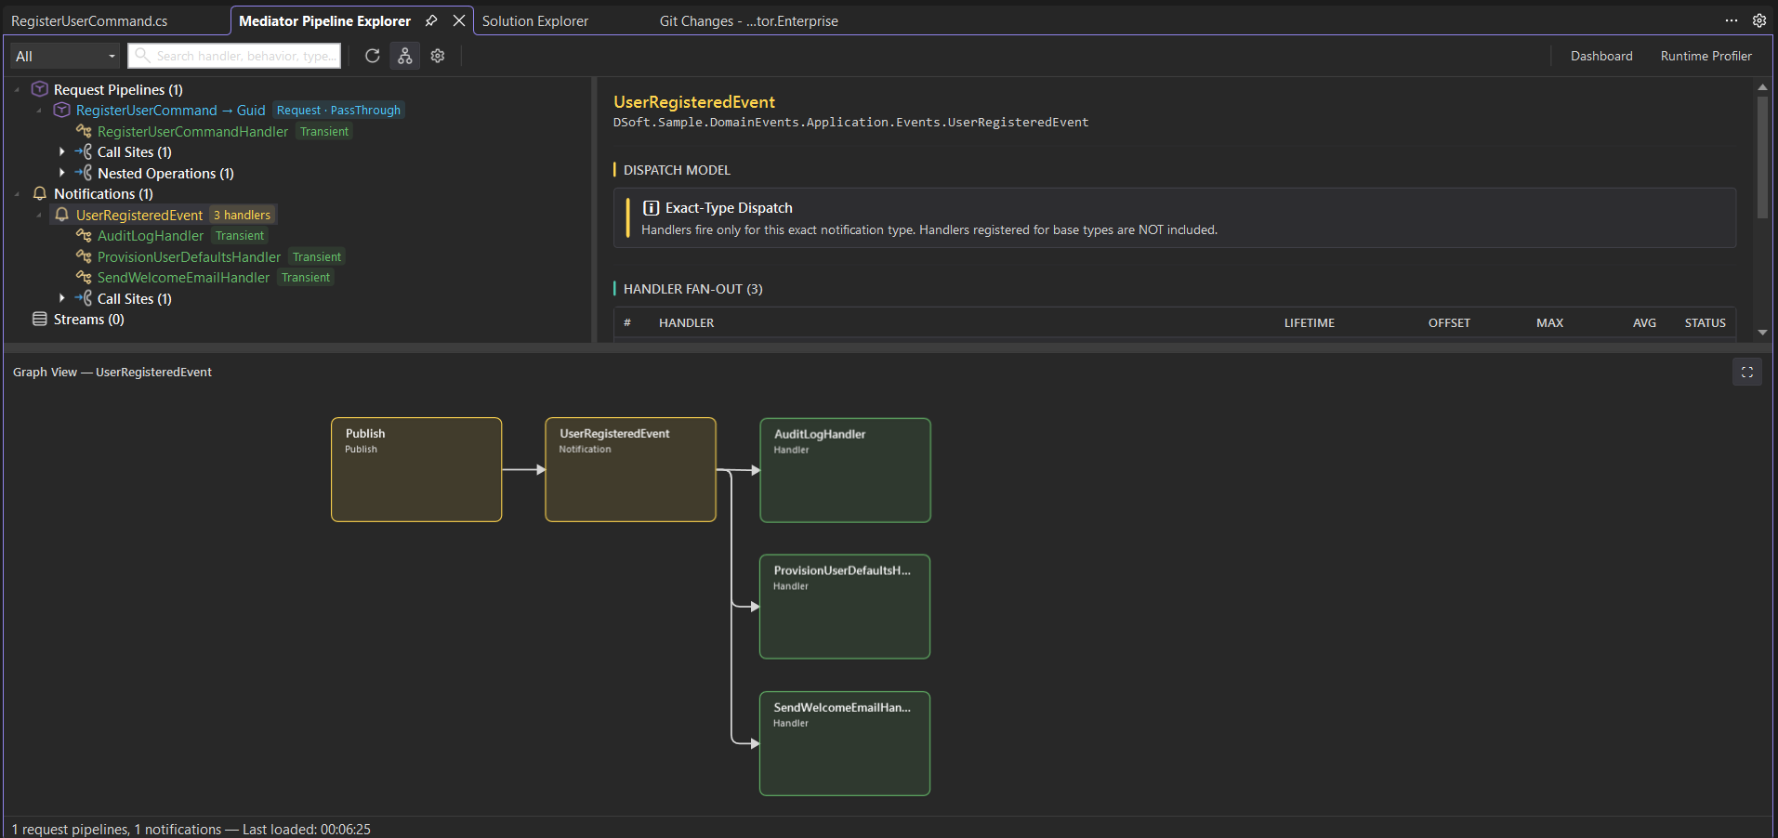Click the RegisterUserCommandHandler handler icon
1778x838 pixels.
tap(84, 131)
